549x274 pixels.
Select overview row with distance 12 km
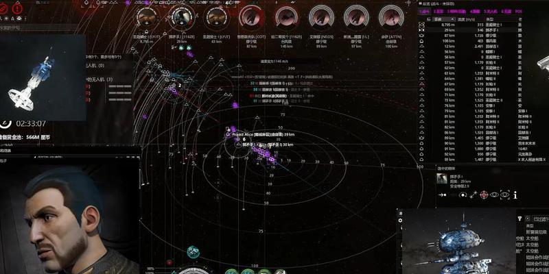tap(470, 47)
